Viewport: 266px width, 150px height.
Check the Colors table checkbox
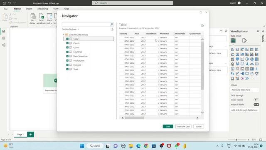pos(67,47)
